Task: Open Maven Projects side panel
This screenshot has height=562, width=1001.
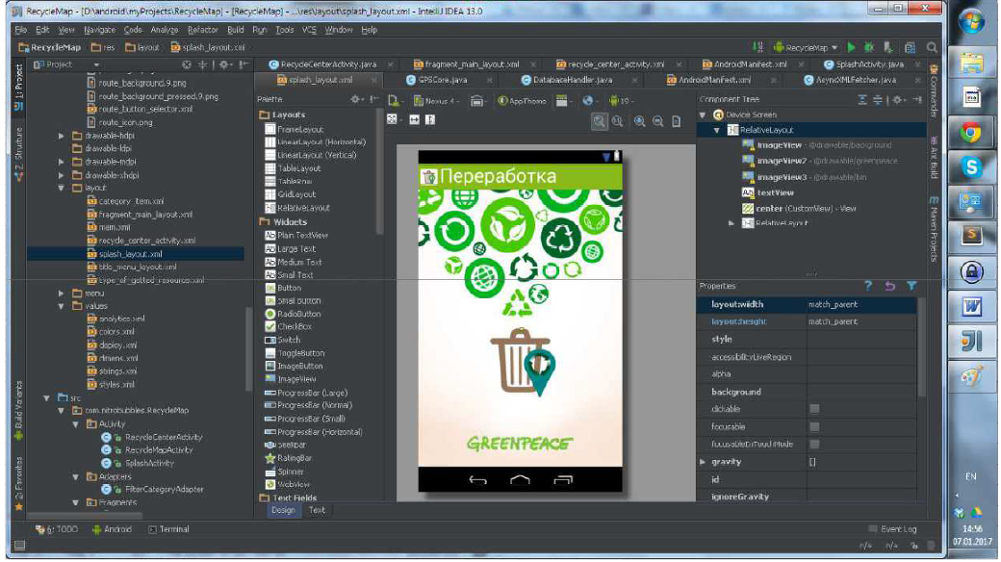Action: 933,229
